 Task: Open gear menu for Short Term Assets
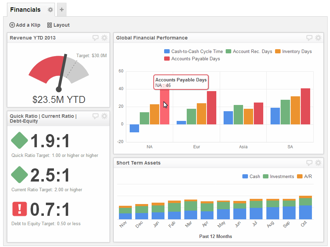[318, 163]
